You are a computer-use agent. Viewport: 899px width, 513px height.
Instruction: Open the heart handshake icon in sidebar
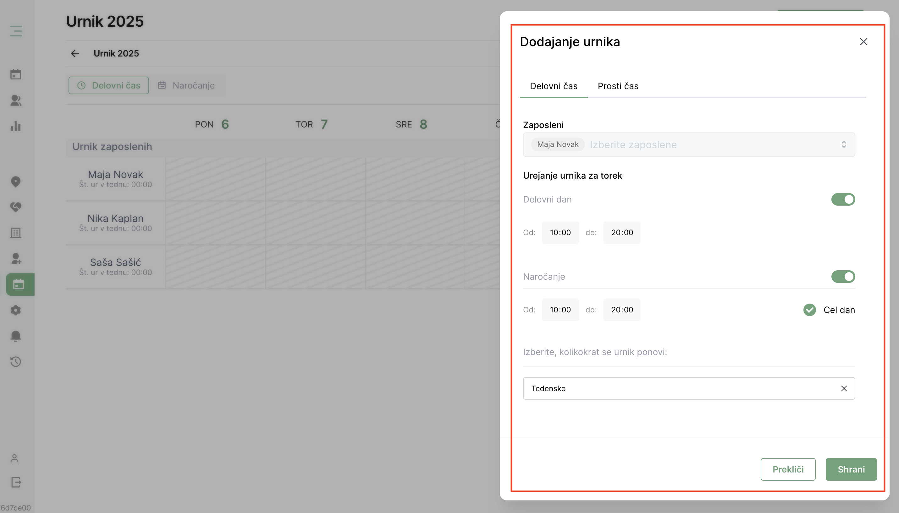pos(16,207)
